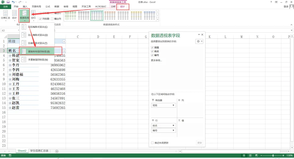This screenshot has width=294, height=159.
Task: Open Excel Help question mark
Action: [271, 2]
